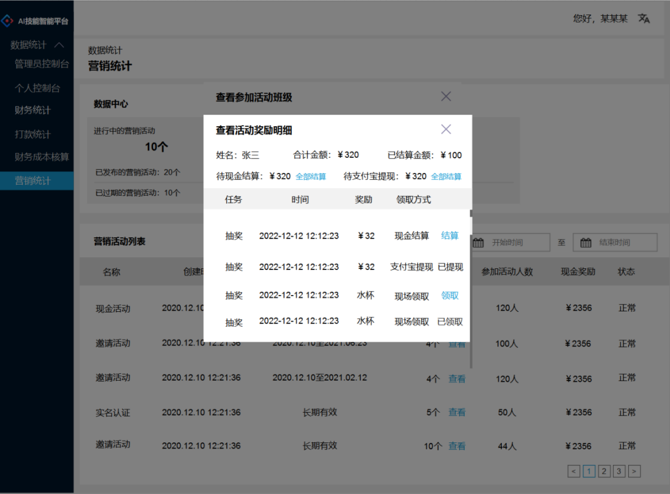Click 查看 on the 实名认证 activity row

coord(457,412)
